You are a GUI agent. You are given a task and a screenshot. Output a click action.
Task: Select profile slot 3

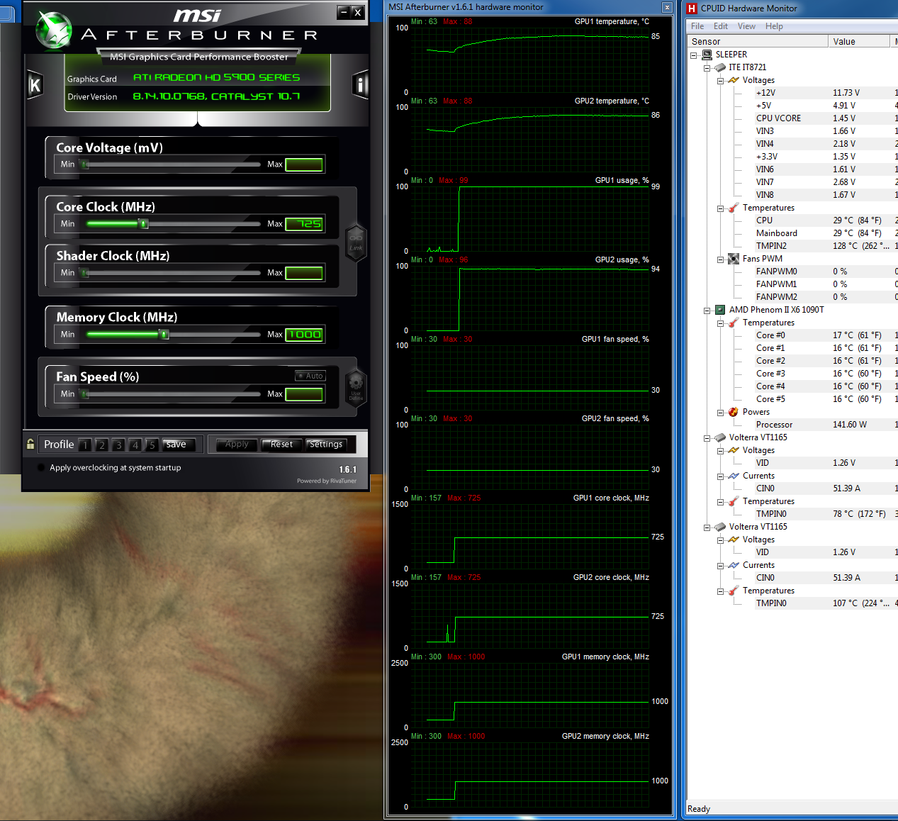[118, 445]
